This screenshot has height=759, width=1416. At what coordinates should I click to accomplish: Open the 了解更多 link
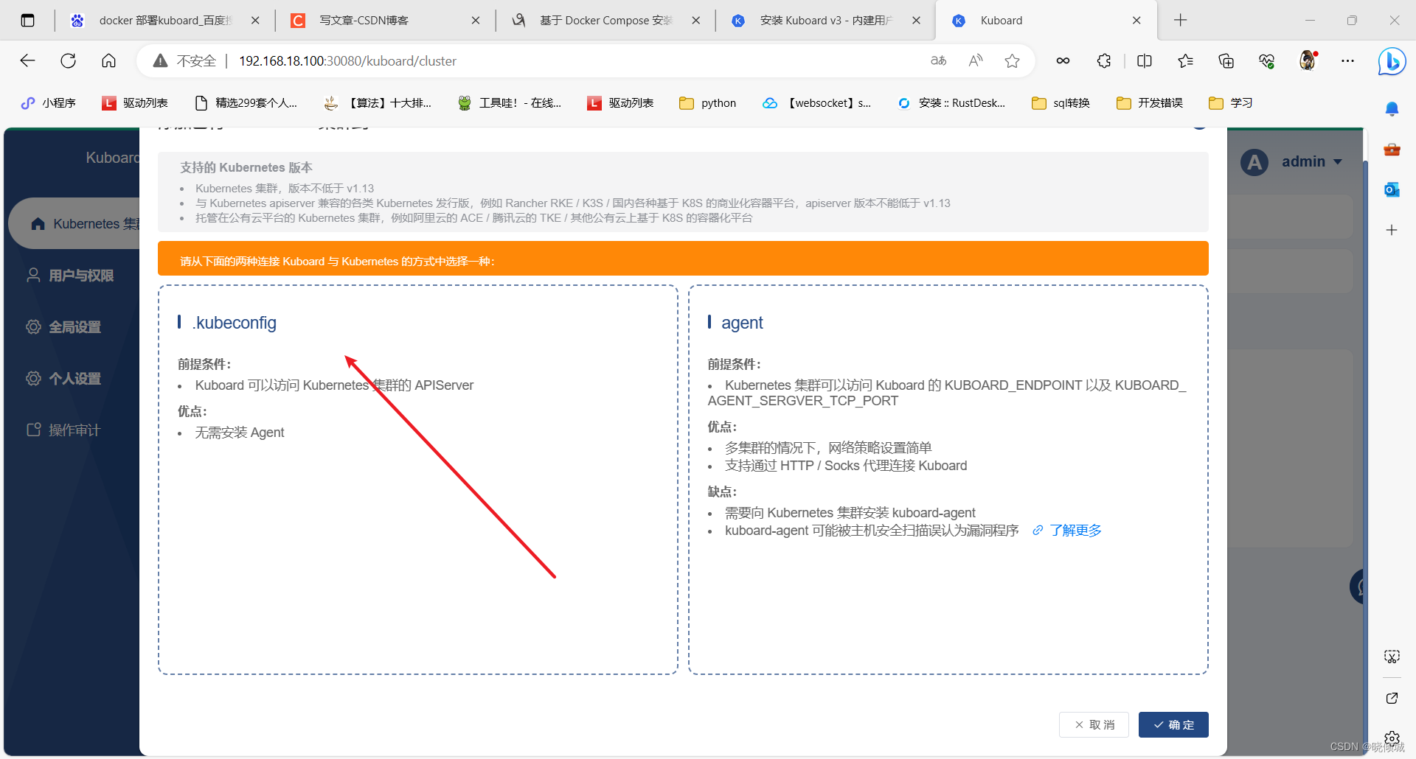(x=1067, y=531)
